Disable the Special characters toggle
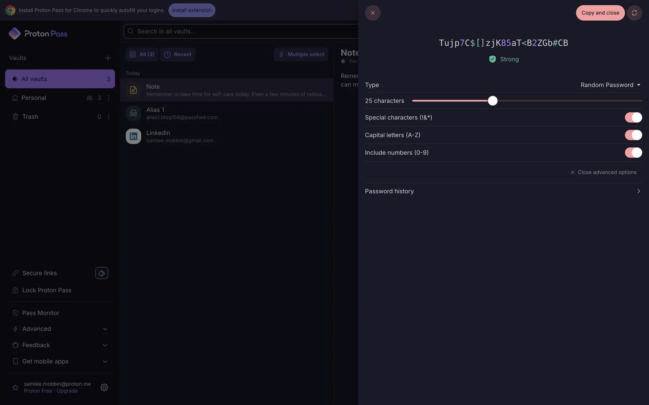Screen dimensions: 649x405 633,117
